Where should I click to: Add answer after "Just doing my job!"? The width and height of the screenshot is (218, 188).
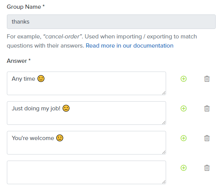[x=184, y=108]
